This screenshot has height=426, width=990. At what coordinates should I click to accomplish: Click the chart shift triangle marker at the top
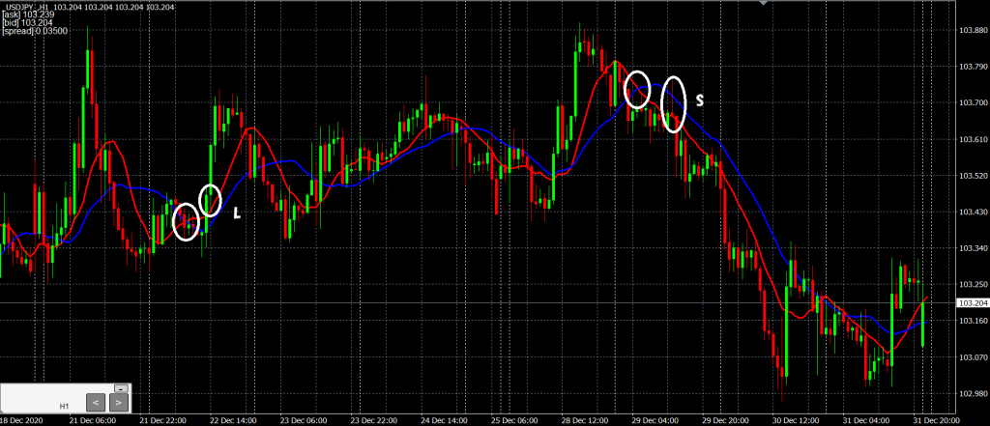(x=766, y=4)
